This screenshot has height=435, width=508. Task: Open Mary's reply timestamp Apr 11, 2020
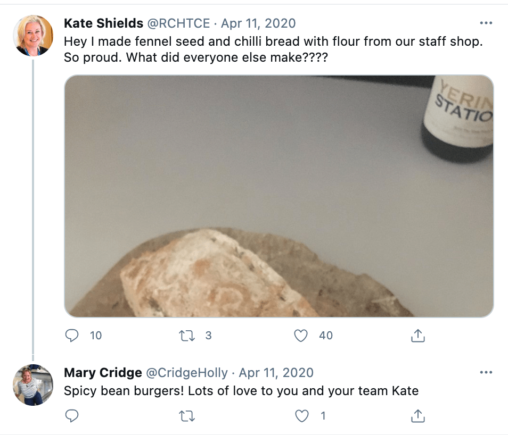276,372
